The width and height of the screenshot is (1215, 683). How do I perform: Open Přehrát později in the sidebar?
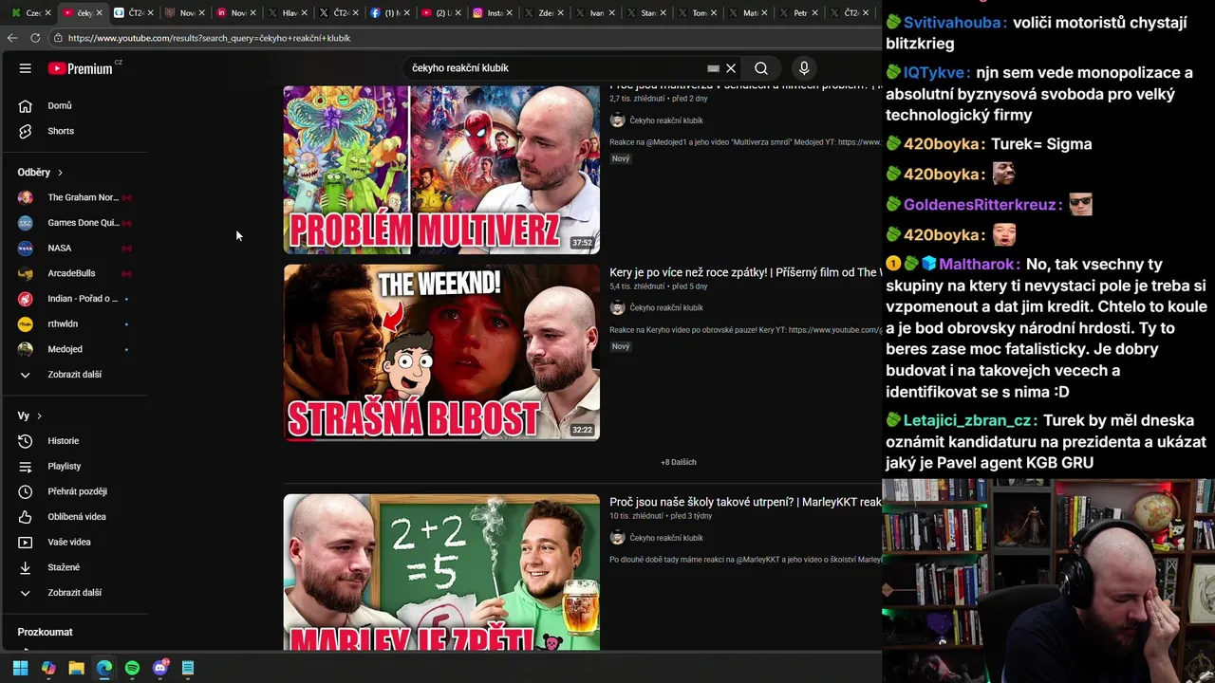pos(77,491)
